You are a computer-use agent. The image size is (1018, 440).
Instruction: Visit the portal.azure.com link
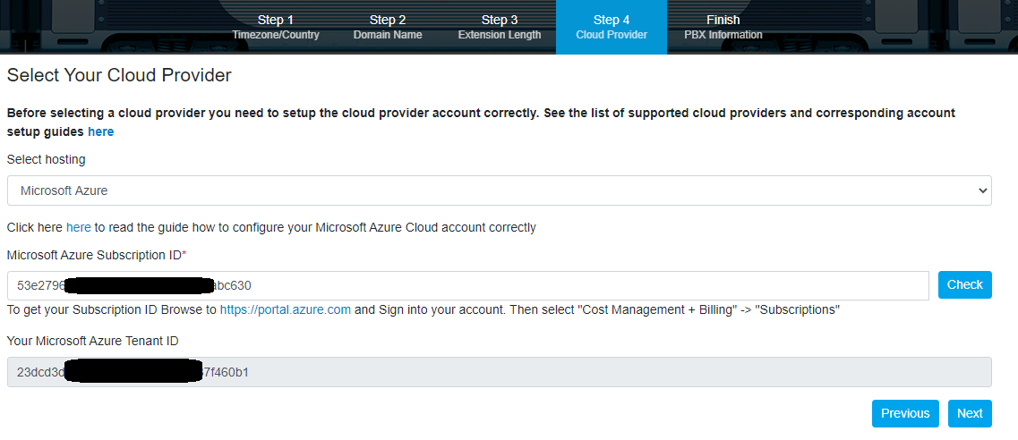click(x=285, y=309)
